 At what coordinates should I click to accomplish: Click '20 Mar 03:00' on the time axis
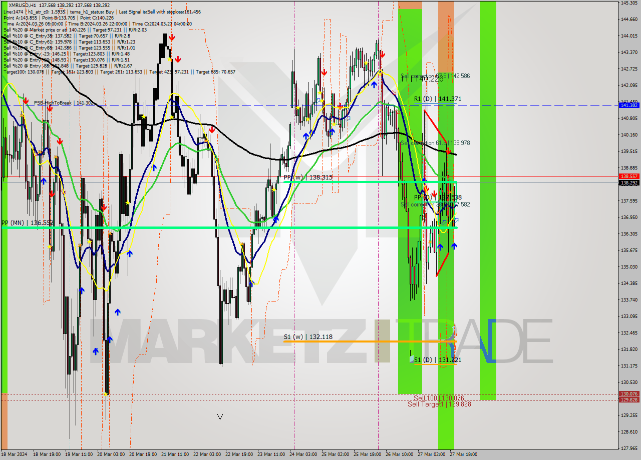[x=111, y=454]
